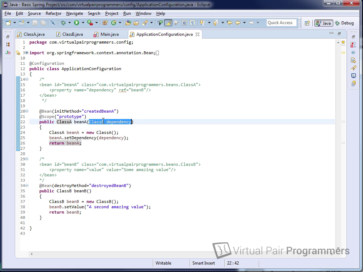Click the yellow overview ruler warning marker

point(343,52)
